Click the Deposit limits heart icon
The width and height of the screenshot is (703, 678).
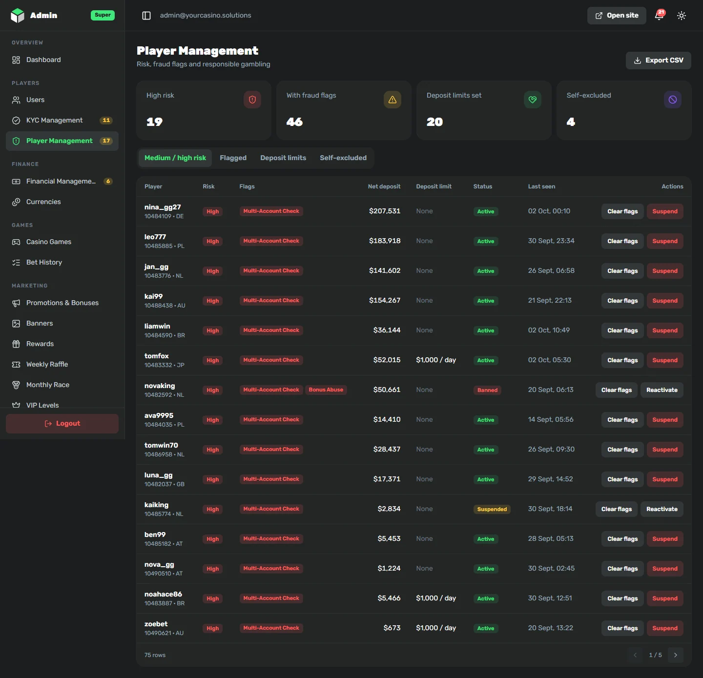coord(533,100)
